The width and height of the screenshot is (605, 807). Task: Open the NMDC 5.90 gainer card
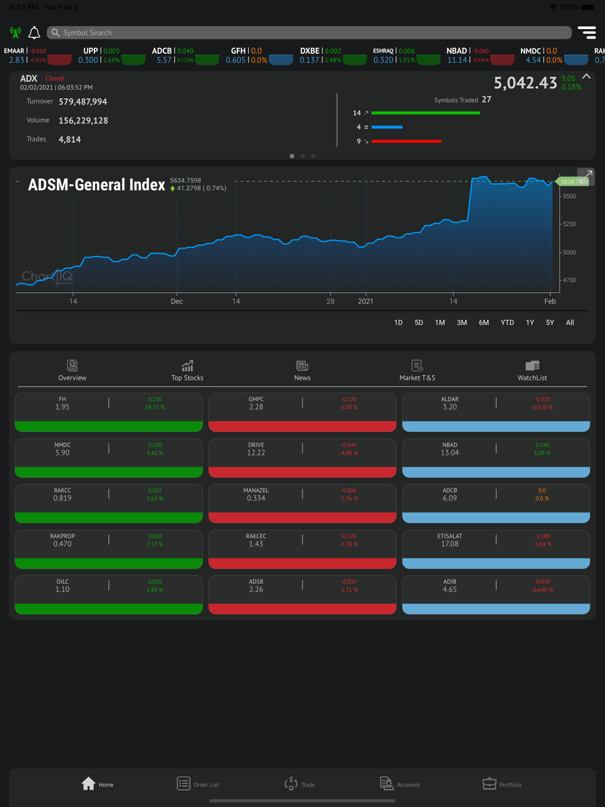pyautogui.click(x=109, y=458)
